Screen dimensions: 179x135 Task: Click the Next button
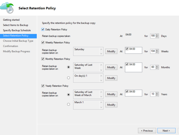(166, 131)
